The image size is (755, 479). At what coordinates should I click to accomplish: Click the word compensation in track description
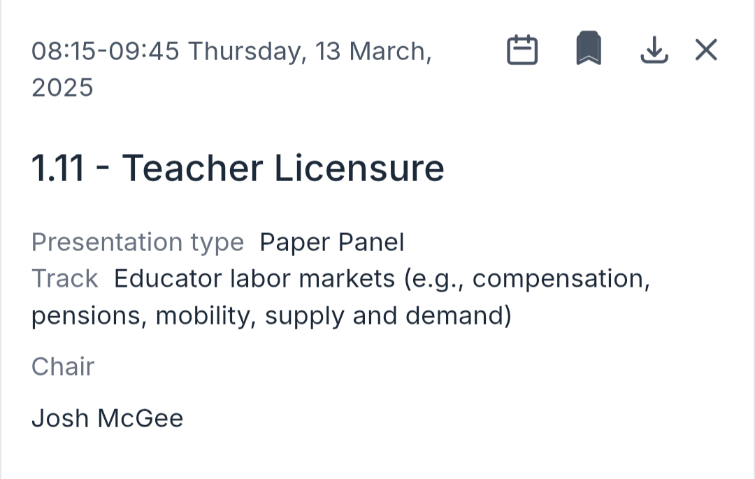(x=561, y=279)
